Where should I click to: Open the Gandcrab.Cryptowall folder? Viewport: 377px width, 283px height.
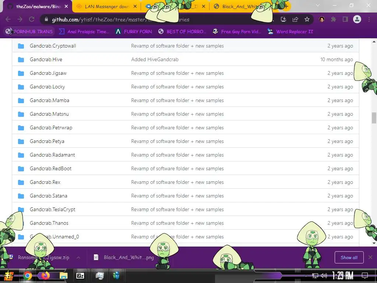(x=53, y=46)
